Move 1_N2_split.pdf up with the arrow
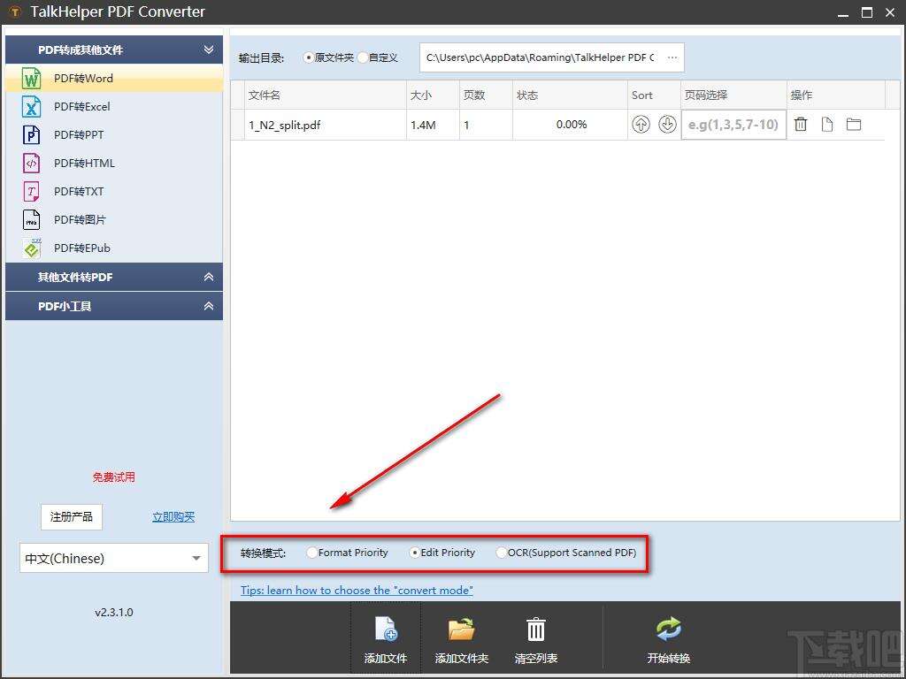 pyautogui.click(x=641, y=124)
